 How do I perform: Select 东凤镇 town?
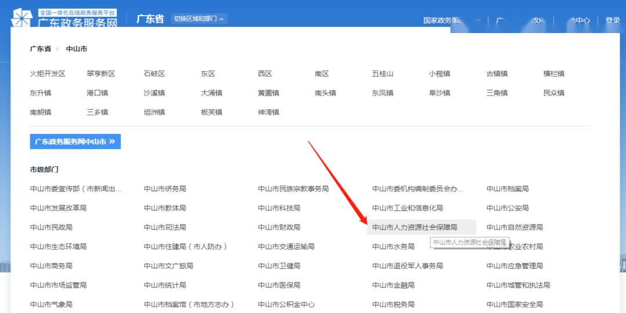383,93
